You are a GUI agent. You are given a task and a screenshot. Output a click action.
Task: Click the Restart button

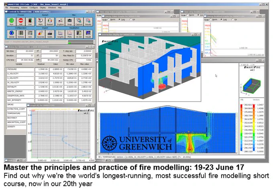point(50,22)
